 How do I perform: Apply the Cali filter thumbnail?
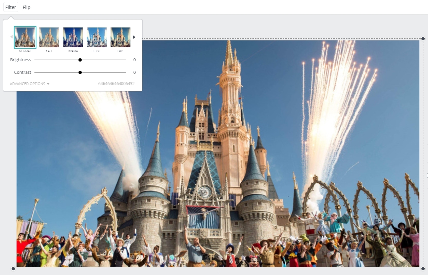[49, 37]
